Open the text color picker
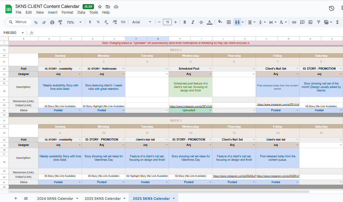The image size is (343, 202). coord(209,22)
